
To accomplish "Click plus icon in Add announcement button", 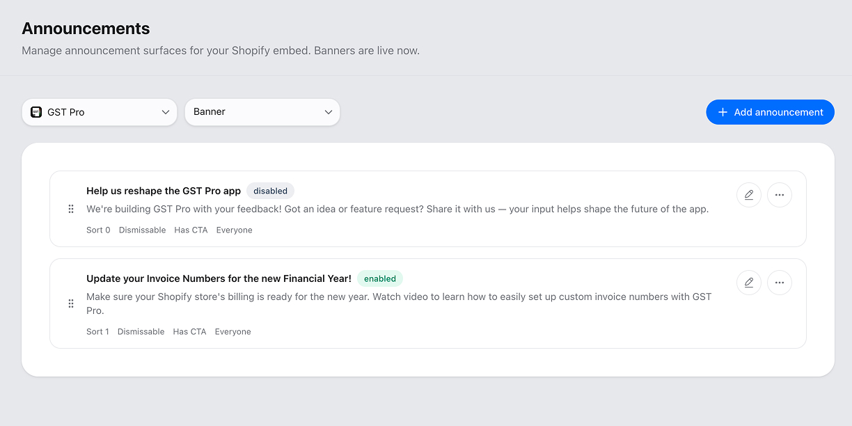I will [723, 112].
